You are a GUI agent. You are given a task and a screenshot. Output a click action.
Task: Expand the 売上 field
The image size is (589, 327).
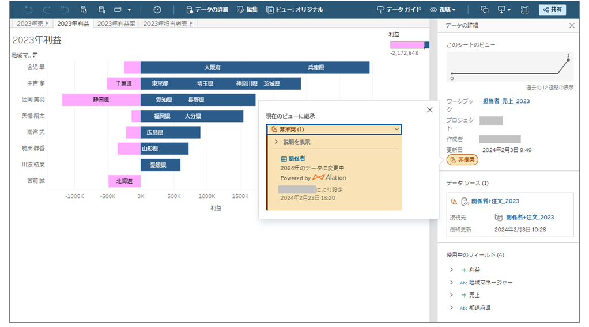point(451,295)
